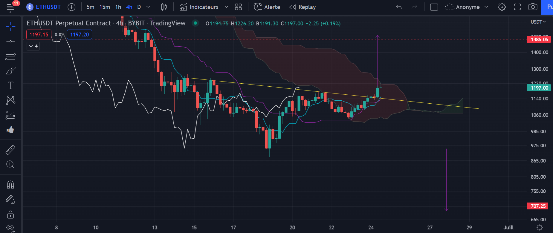Open the ruler measure tool
553x233 pixels.
click(10, 150)
